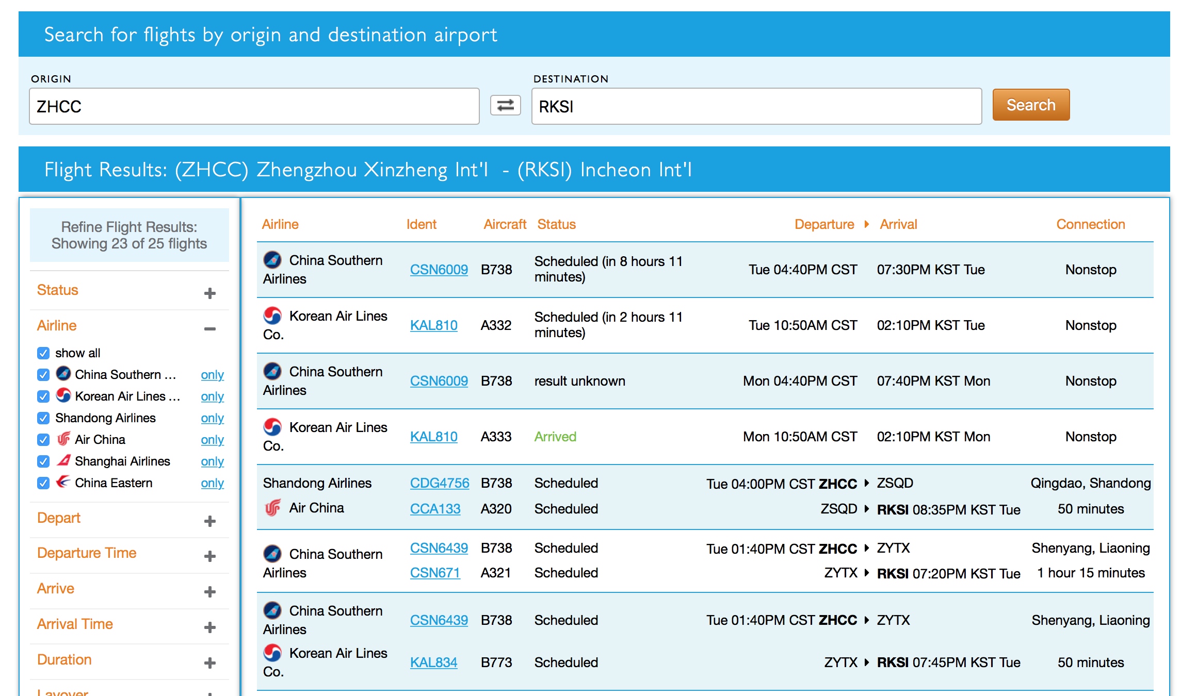This screenshot has height=696, width=1197.
Task: Uncheck China Eastern filter checkbox
Action: click(x=43, y=483)
